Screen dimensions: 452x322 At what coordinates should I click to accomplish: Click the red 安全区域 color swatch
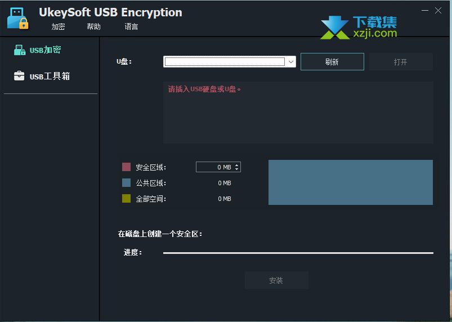[x=126, y=167]
